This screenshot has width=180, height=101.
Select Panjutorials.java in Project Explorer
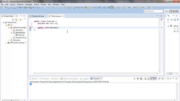click(x=21, y=38)
